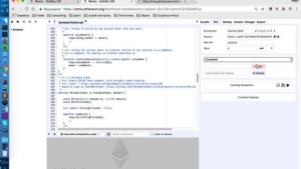Clear the terminal console with the circle icon
The image size is (301, 169).
coord(55,134)
